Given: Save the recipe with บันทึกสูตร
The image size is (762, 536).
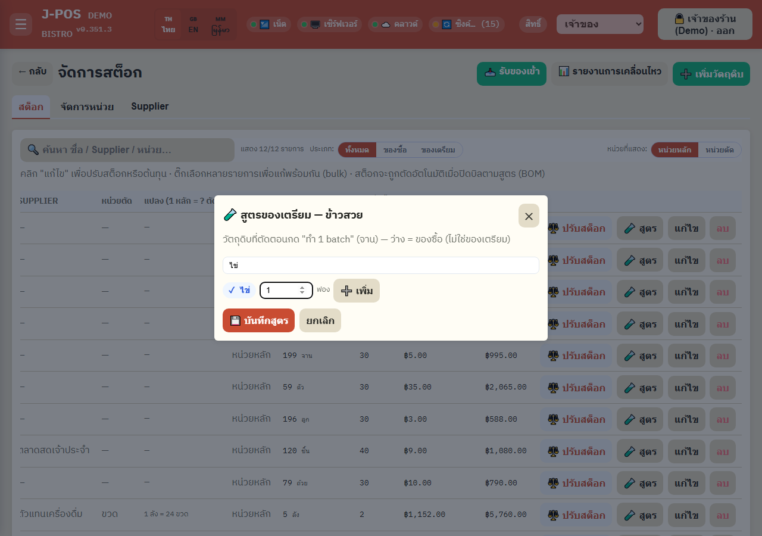Looking at the screenshot, I should (x=258, y=320).
